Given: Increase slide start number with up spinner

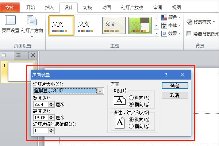Looking at the screenshot, I should coord(51,130).
